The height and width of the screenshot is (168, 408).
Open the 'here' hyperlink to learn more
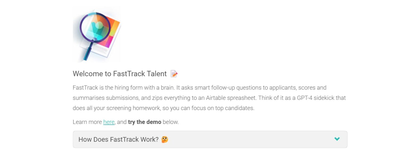[x=109, y=122]
